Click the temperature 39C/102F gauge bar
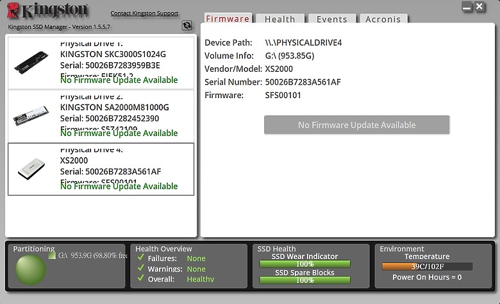This screenshot has height=304, width=500. [x=427, y=266]
